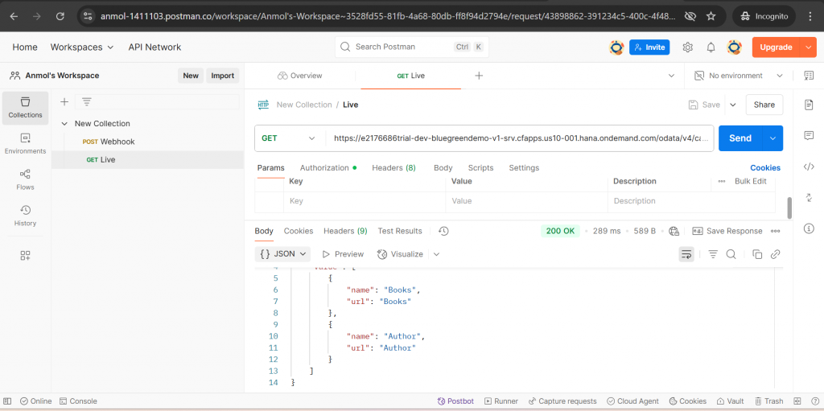Open the Send button dropdown arrow
824x411 pixels.
pos(772,138)
